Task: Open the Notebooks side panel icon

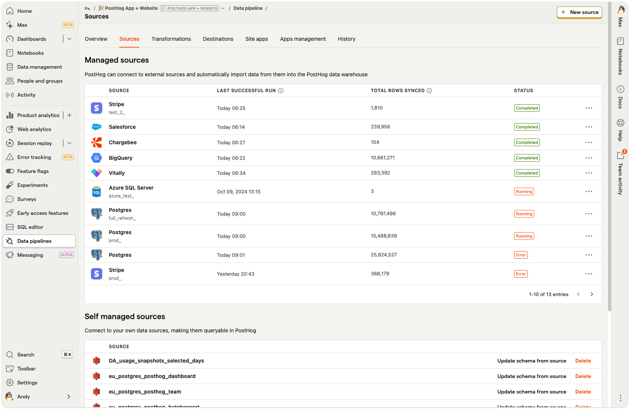Action: coord(620,41)
